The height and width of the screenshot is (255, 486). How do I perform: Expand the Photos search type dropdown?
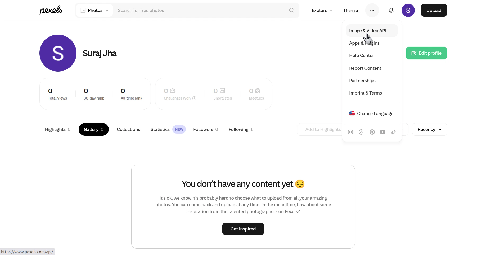pos(94,10)
